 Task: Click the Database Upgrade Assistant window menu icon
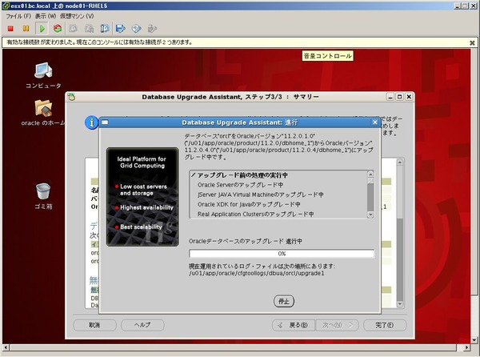[71, 97]
